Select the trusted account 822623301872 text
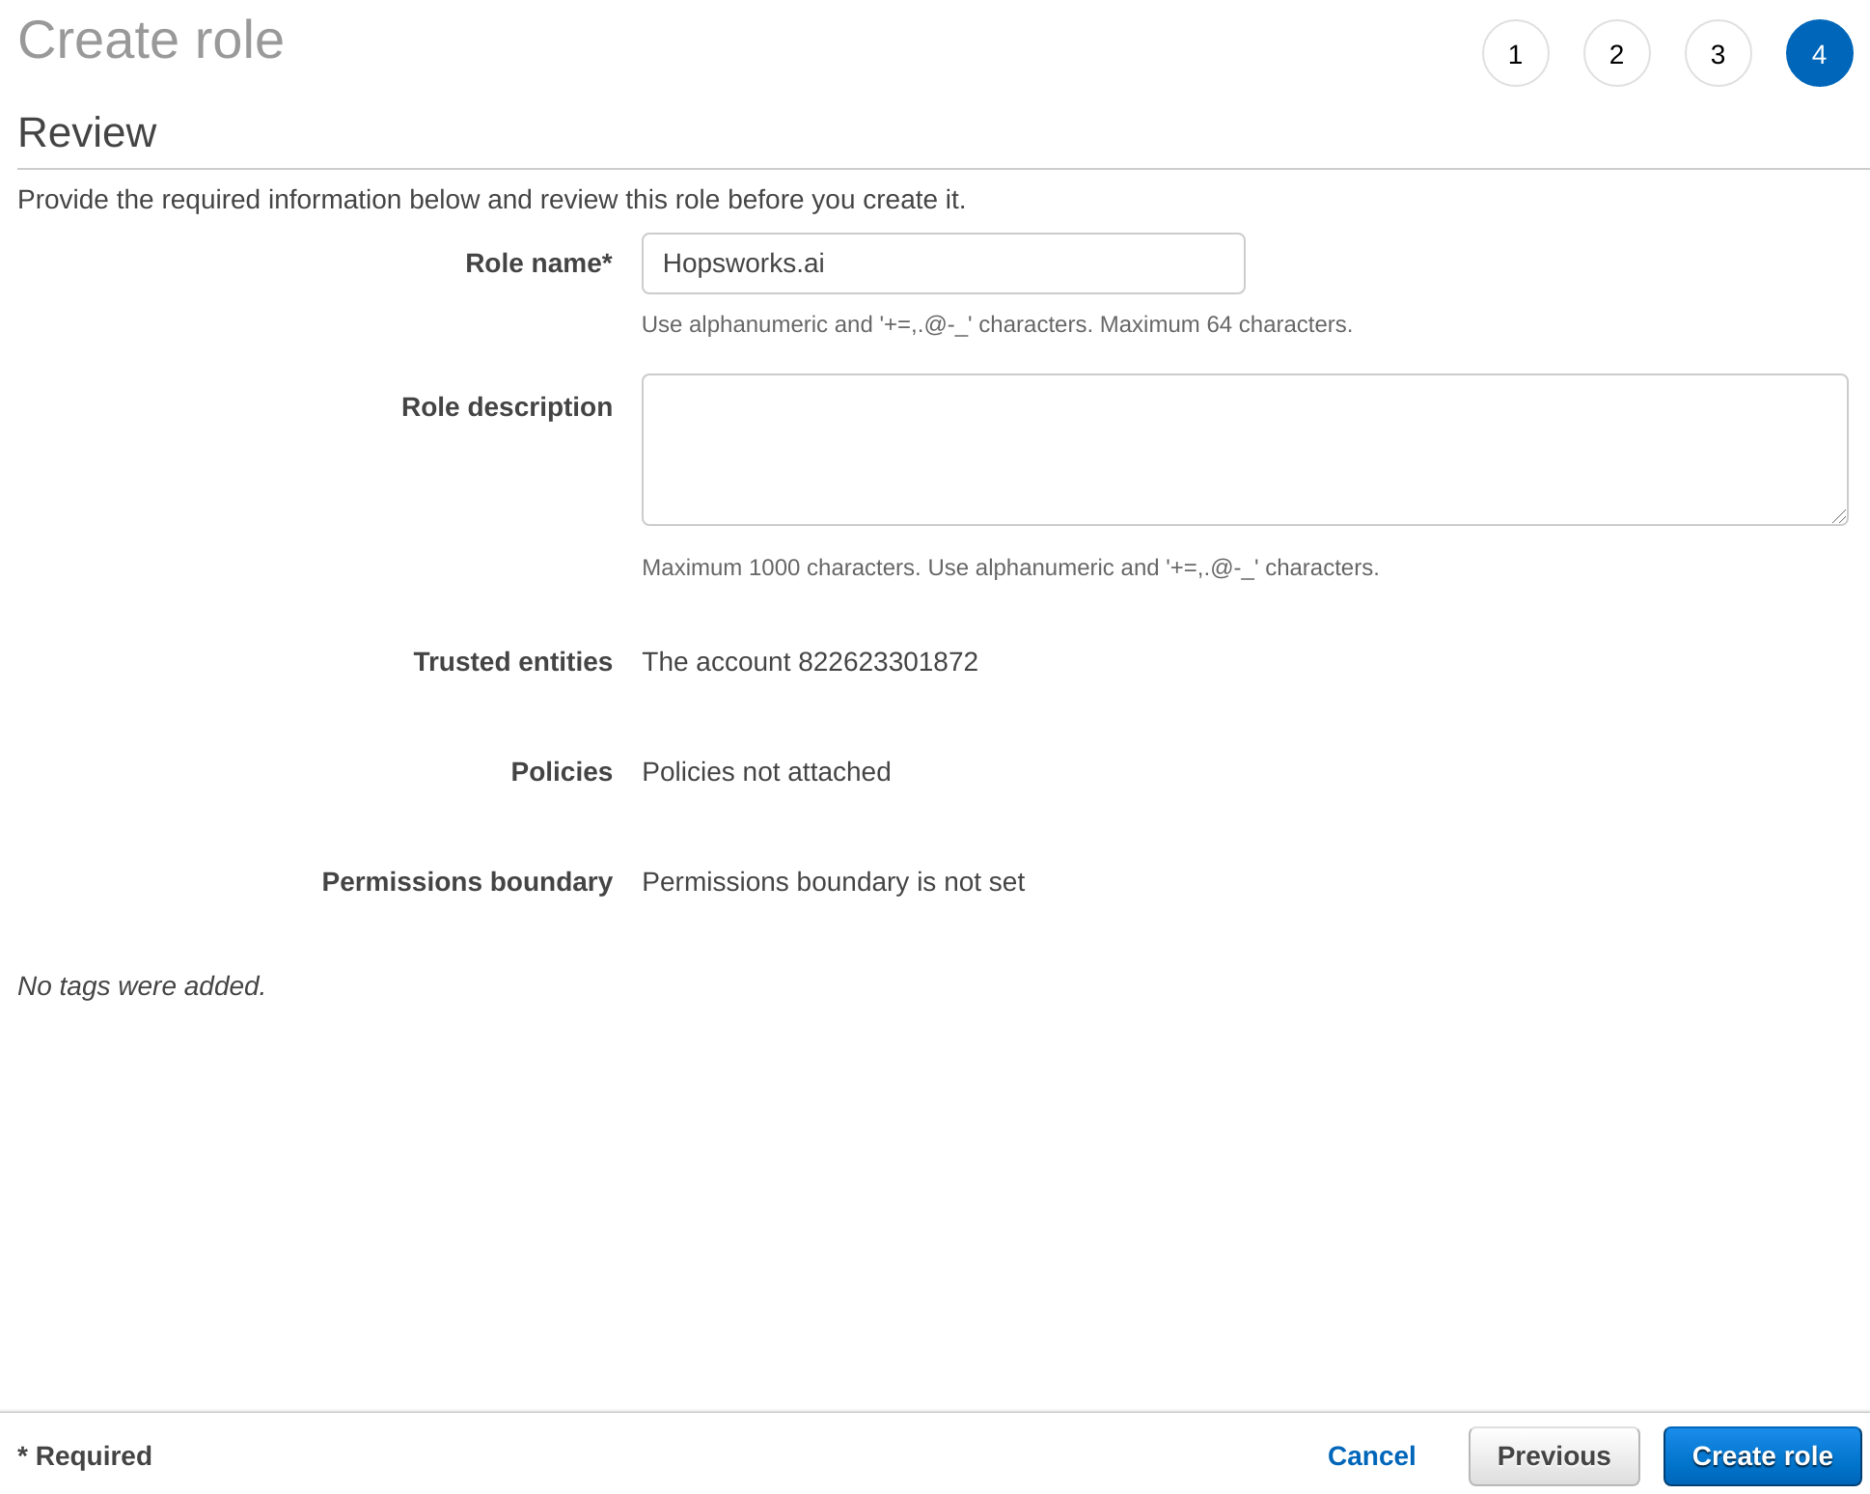 (x=810, y=662)
